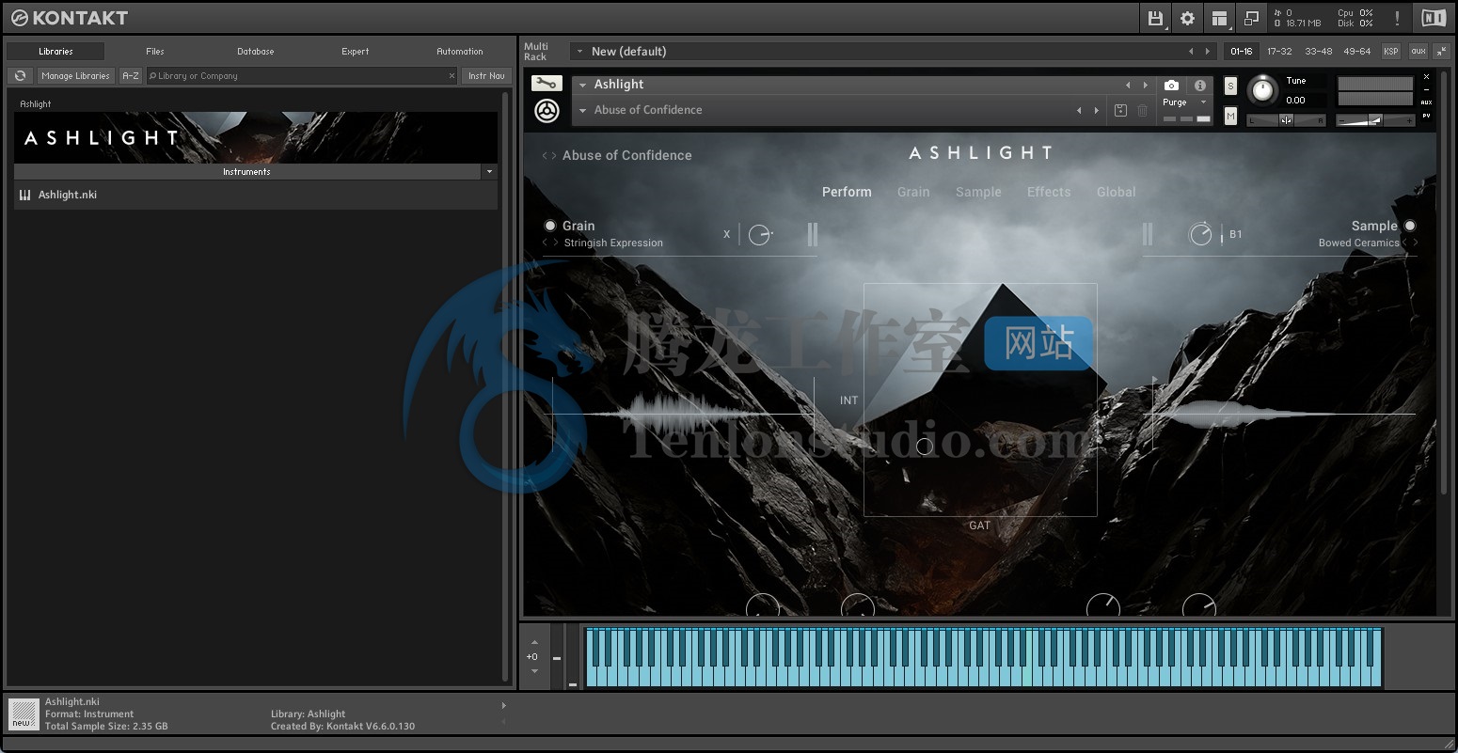Viewport: 1458px width, 753px height.
Task: Click the NI logo in header
Action: point(1434,18)
